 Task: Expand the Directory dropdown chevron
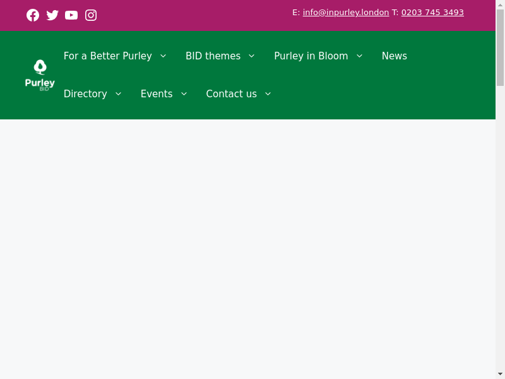(x=118, y=94)
